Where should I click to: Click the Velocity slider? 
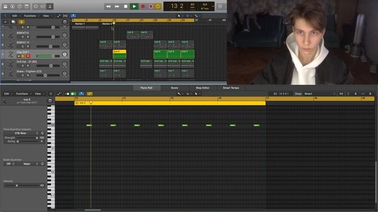tap(21, 185)
